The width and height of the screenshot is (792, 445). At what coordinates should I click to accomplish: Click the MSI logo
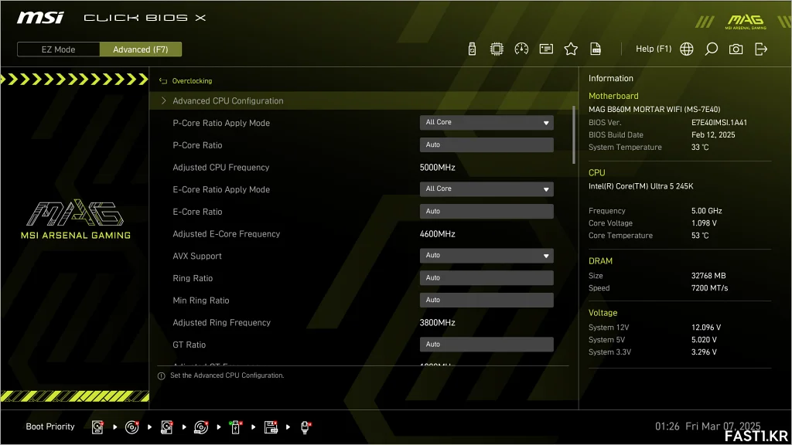[x=40, y=18]
